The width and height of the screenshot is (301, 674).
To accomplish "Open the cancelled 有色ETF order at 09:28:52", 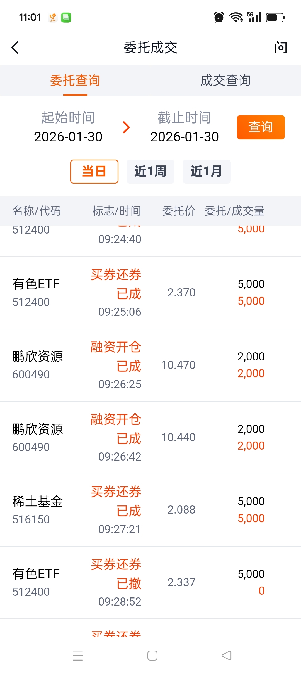I will coord(151,583).
